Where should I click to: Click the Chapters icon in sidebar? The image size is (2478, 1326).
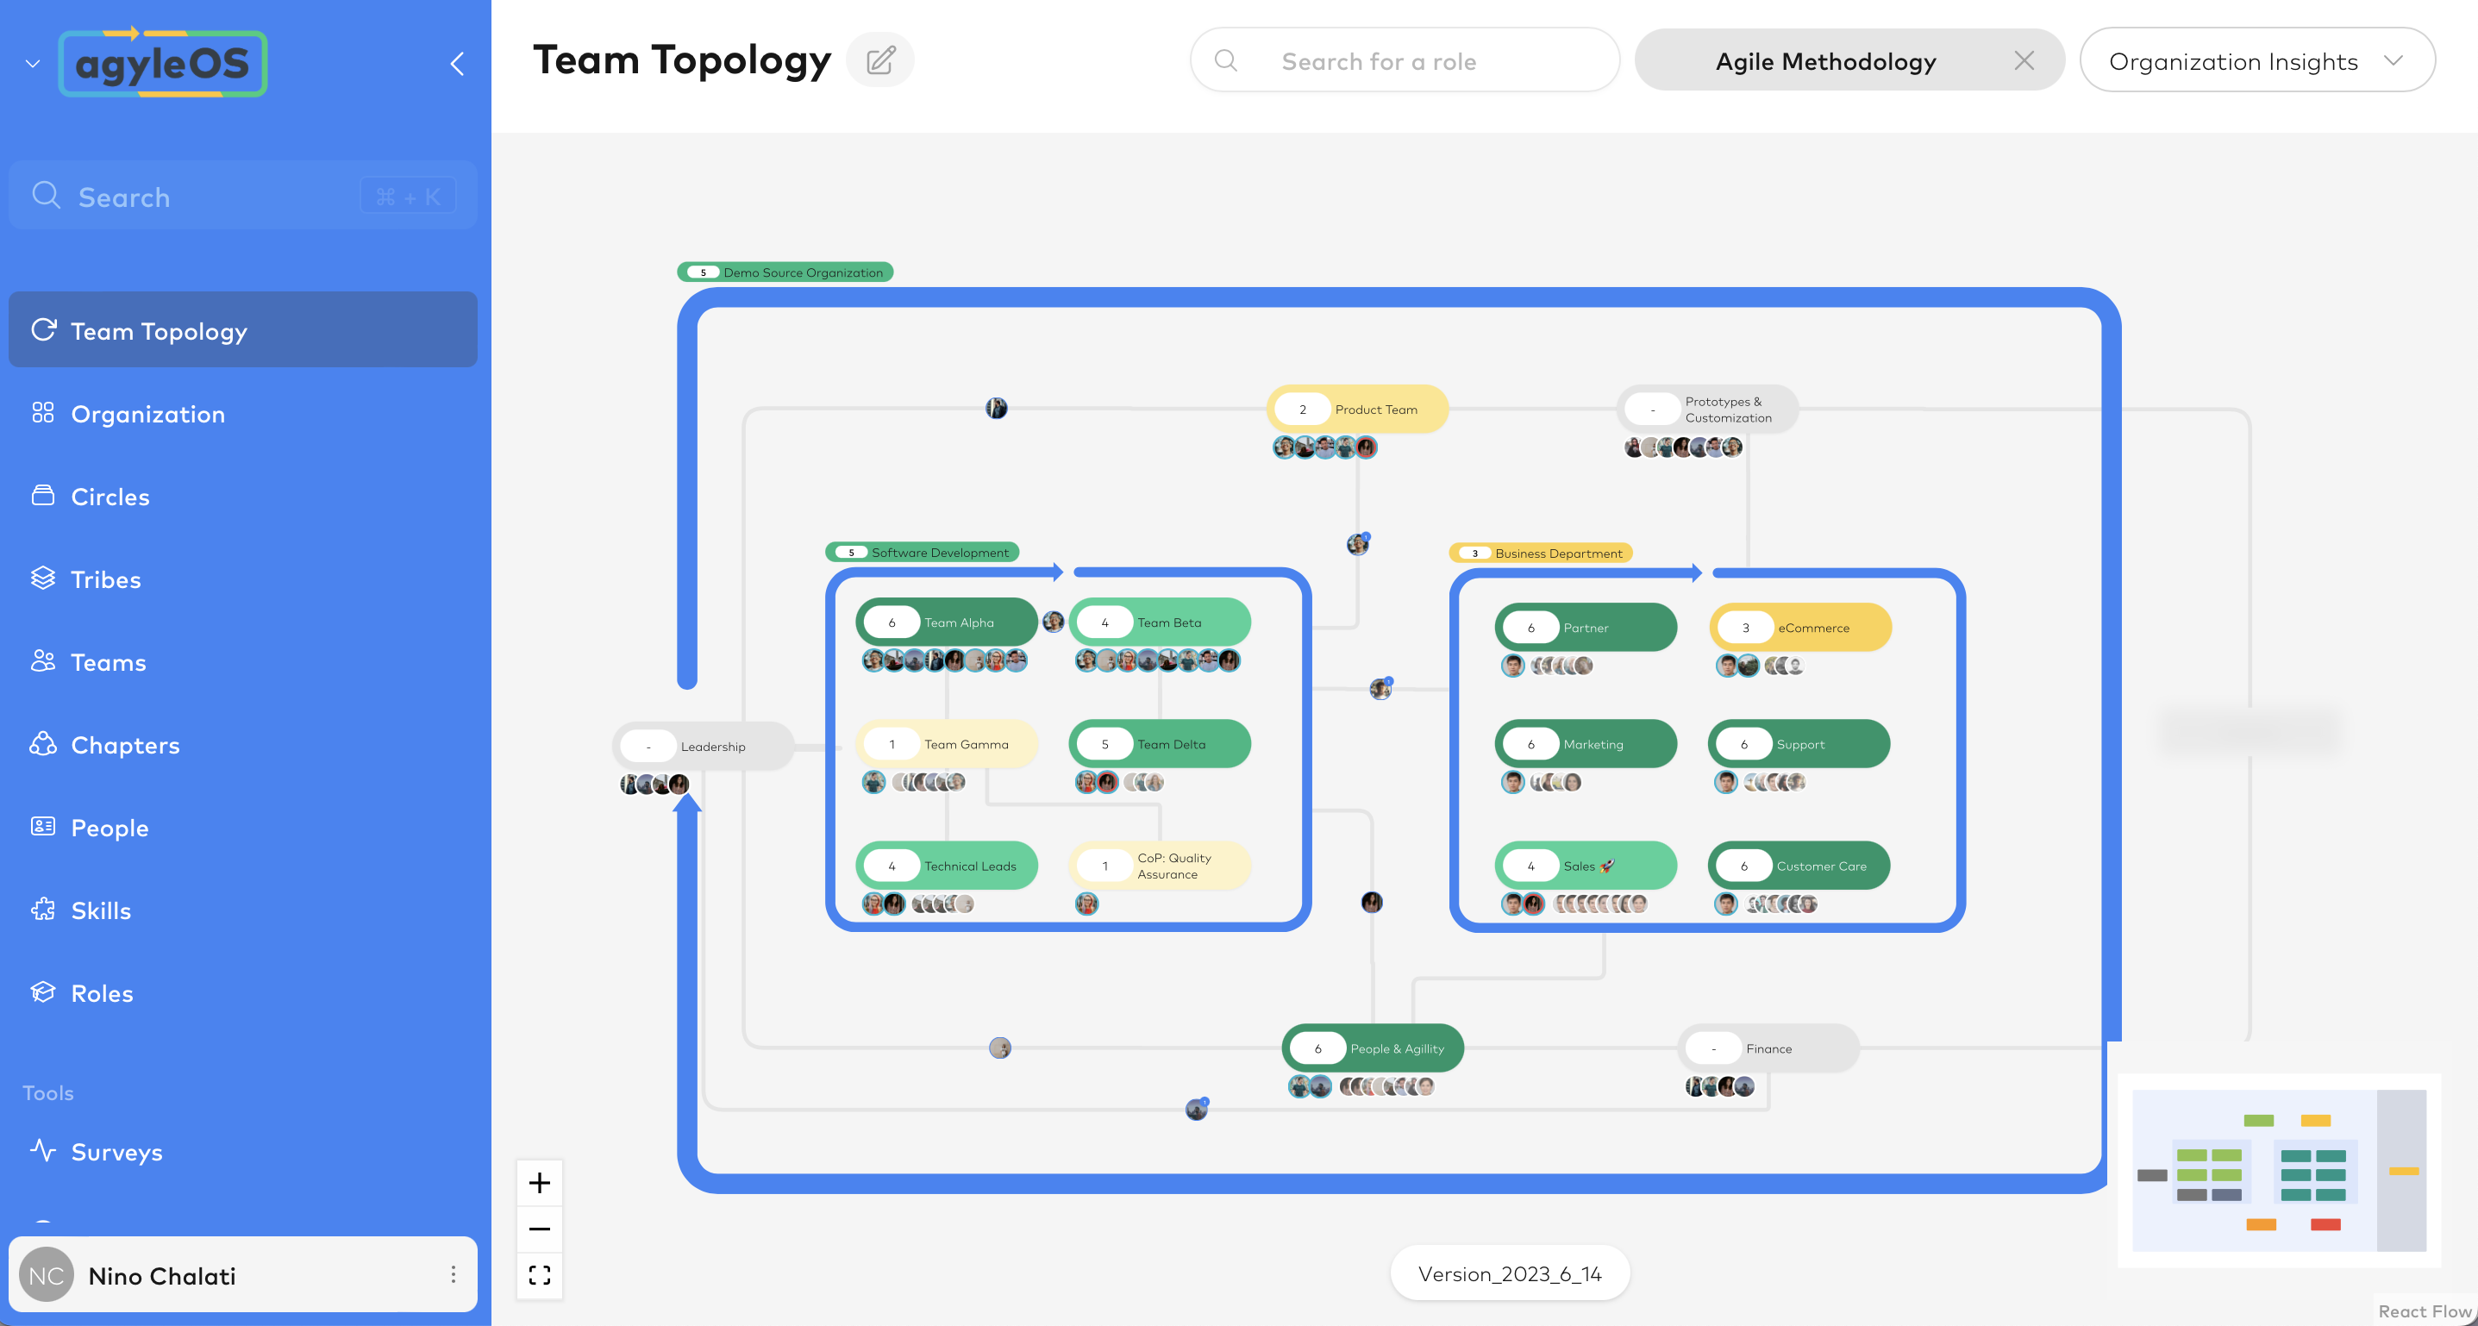(43, 744)
